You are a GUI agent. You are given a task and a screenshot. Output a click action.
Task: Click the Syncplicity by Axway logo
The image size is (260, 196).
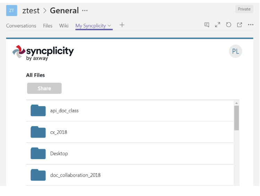[x=43, y=53]
